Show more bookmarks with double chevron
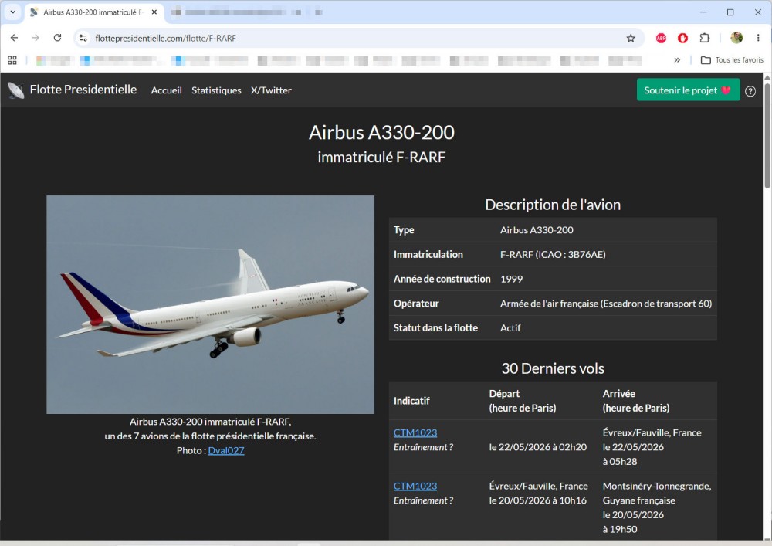Image resolution: width=772 pixels, height=546 pixels. (x=677, y=60)
